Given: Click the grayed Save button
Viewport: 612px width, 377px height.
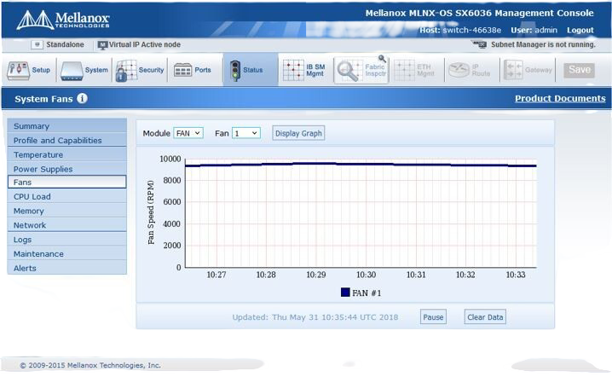Looking at the screenshot, I should [580, 70].
